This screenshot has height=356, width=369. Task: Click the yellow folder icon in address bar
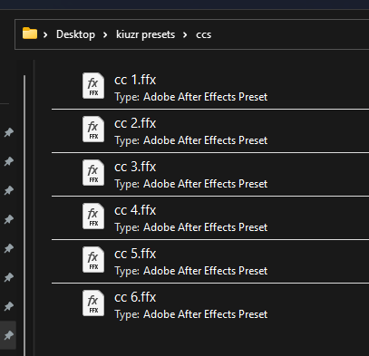[30, 34]
